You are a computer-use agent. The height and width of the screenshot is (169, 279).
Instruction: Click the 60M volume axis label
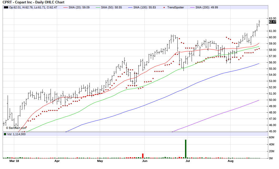272,138
